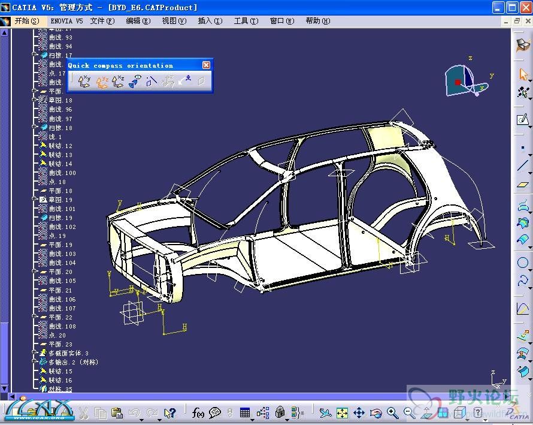Open the 视图(V) View menu
The image size is (533, 425).
174,21
